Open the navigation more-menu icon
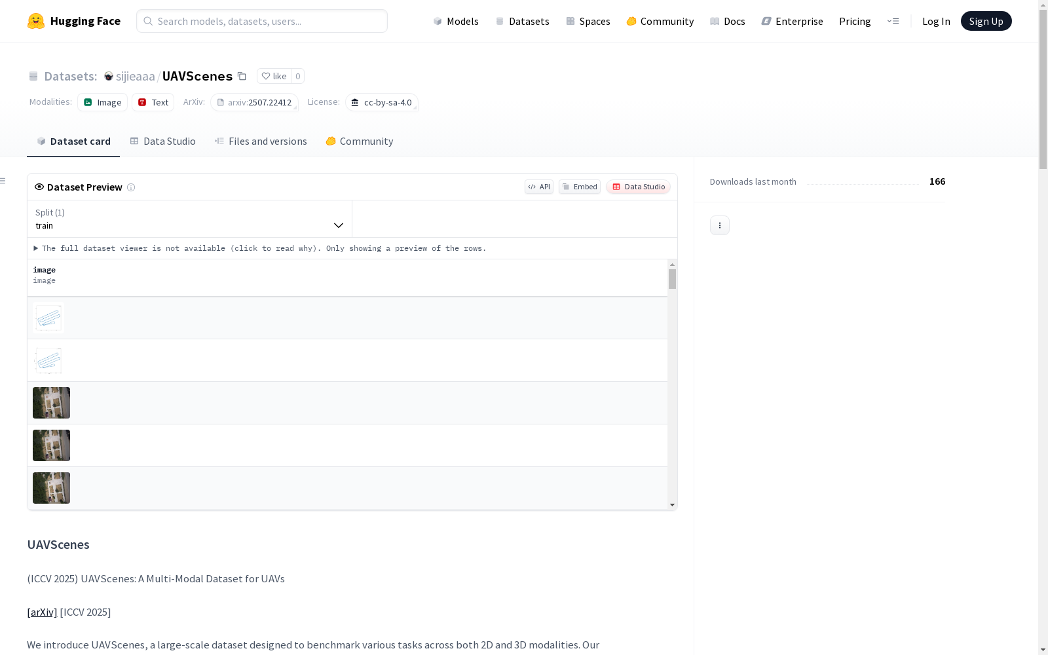1048x655 pixels. (x=893, y=21)
